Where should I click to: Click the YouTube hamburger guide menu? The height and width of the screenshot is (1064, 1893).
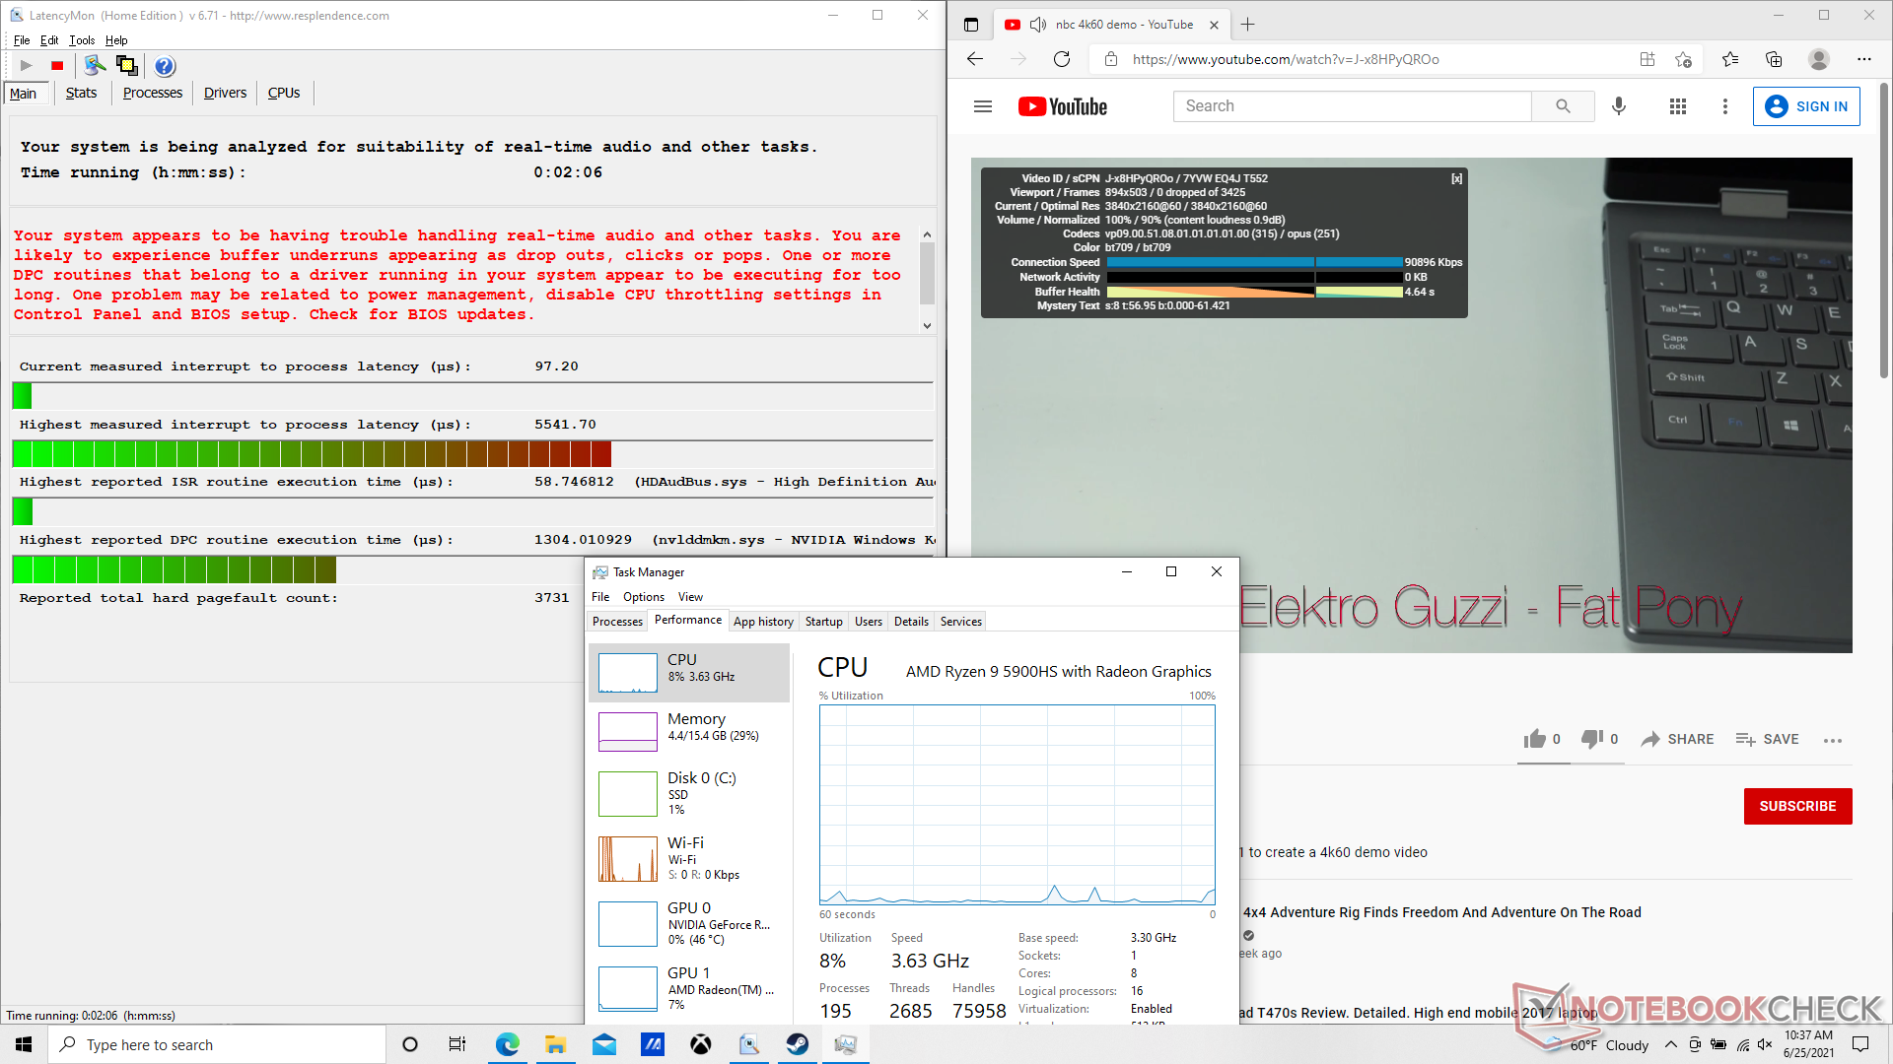(982, 106)
